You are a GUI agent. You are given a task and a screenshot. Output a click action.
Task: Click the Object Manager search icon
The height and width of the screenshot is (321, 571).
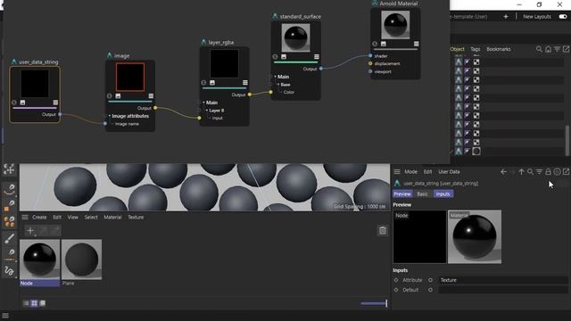click(539, 49)
